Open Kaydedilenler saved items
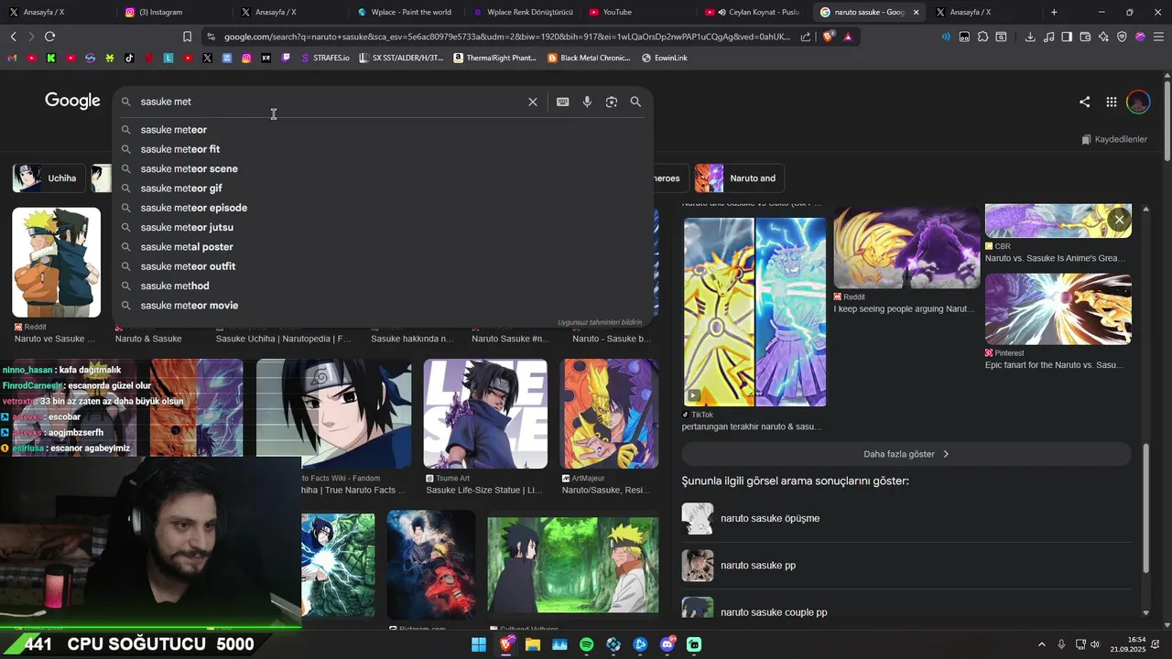Screen dimensions: 1172x659 1114,139
